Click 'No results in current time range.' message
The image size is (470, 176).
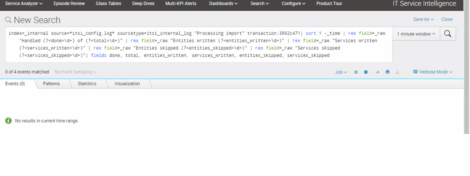(x=47, y=121)
